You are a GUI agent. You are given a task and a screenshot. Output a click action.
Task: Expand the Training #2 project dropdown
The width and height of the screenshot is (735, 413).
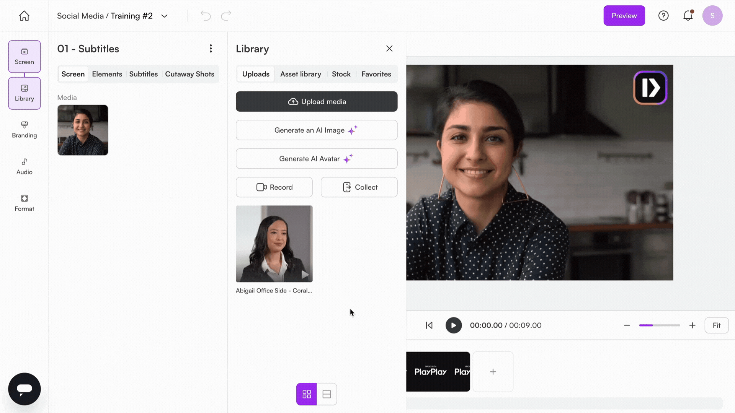pyautogui.click(x=164, y=16)
